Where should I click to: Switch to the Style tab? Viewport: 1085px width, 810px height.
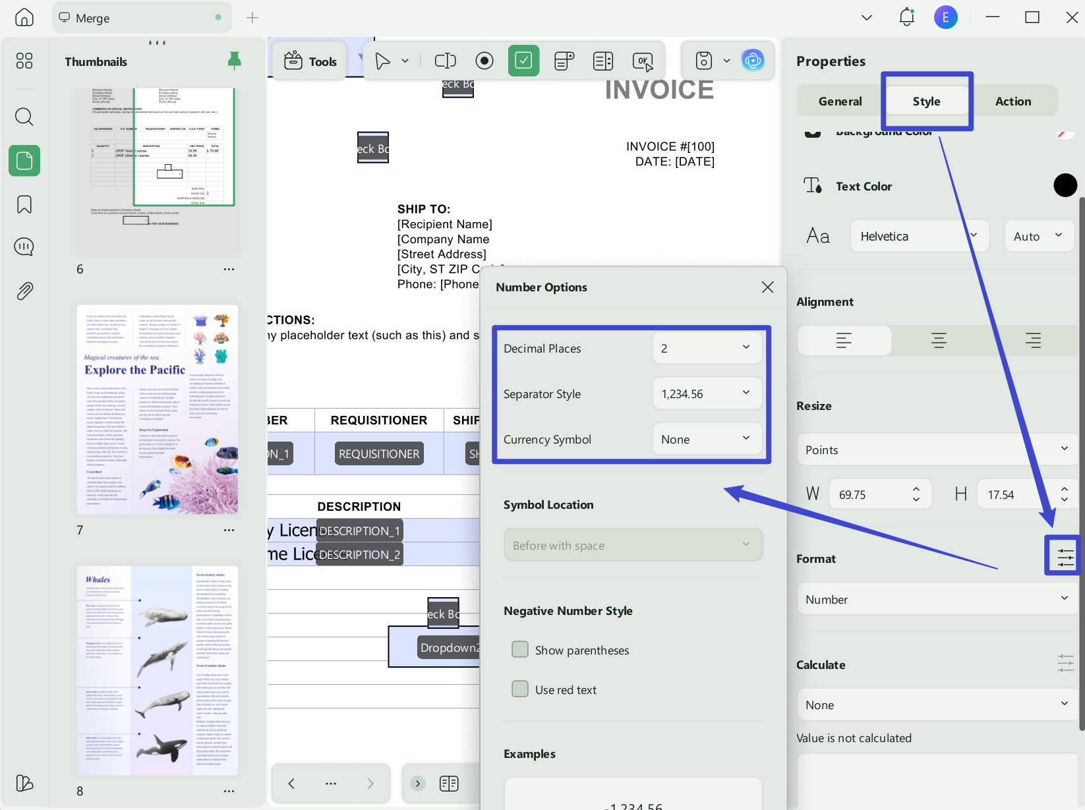click(x=926, y=101)
